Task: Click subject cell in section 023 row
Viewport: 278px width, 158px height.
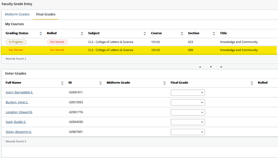Action: [x=111, y=42]
